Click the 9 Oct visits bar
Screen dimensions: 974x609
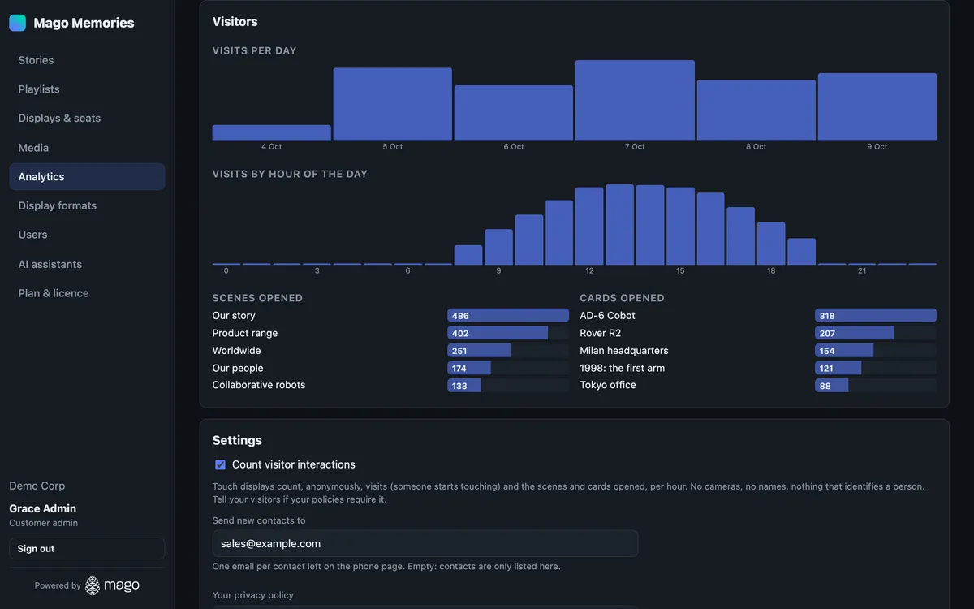coord(877,107)
